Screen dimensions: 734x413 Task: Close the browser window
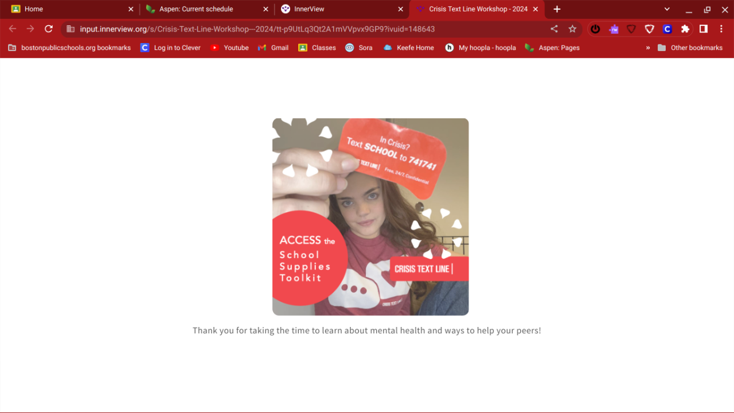click(724, 9)
